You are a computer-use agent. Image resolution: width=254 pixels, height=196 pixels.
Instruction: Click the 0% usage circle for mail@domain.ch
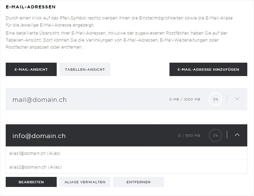pos(215,99)
